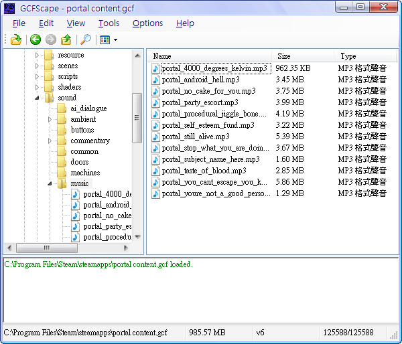Expand the shaders folder node
This screenshot has height=344, width=402.
(x=37, y=88)
